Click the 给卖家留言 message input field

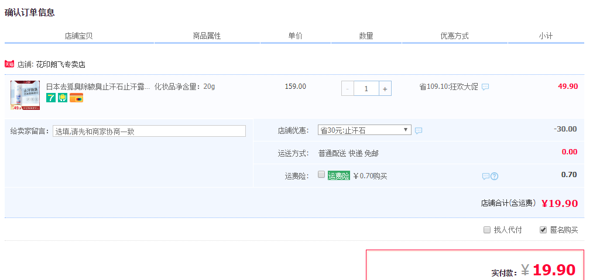pyautogui.click(x=149, y=131)
